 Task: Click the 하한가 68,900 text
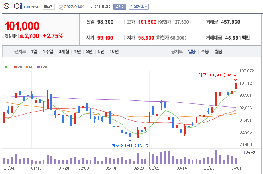[171, 38]
